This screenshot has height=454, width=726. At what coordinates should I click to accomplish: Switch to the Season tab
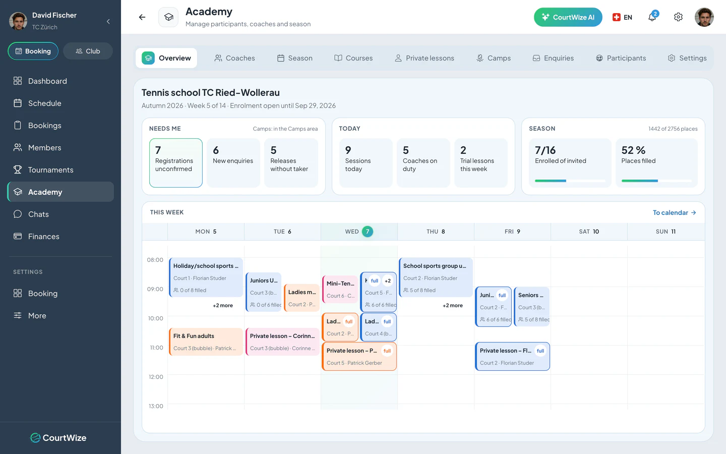pyautogui.click(x=295, y=58)
